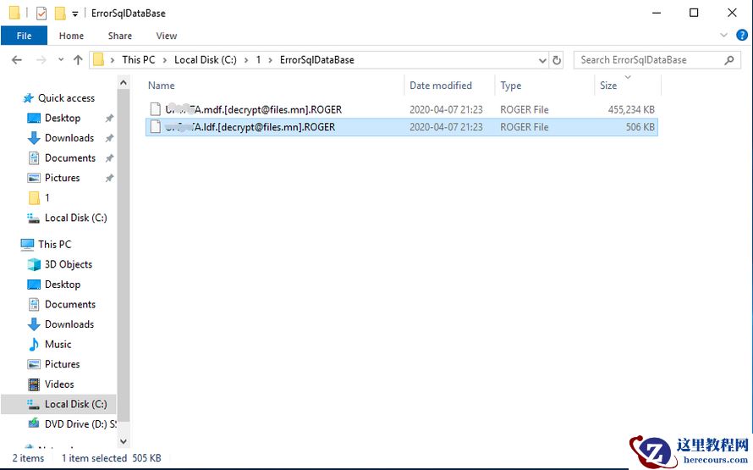753x470 pixels.
Task: Click the navigation pane scroll down arrow
Action: (x=124, y=440)
